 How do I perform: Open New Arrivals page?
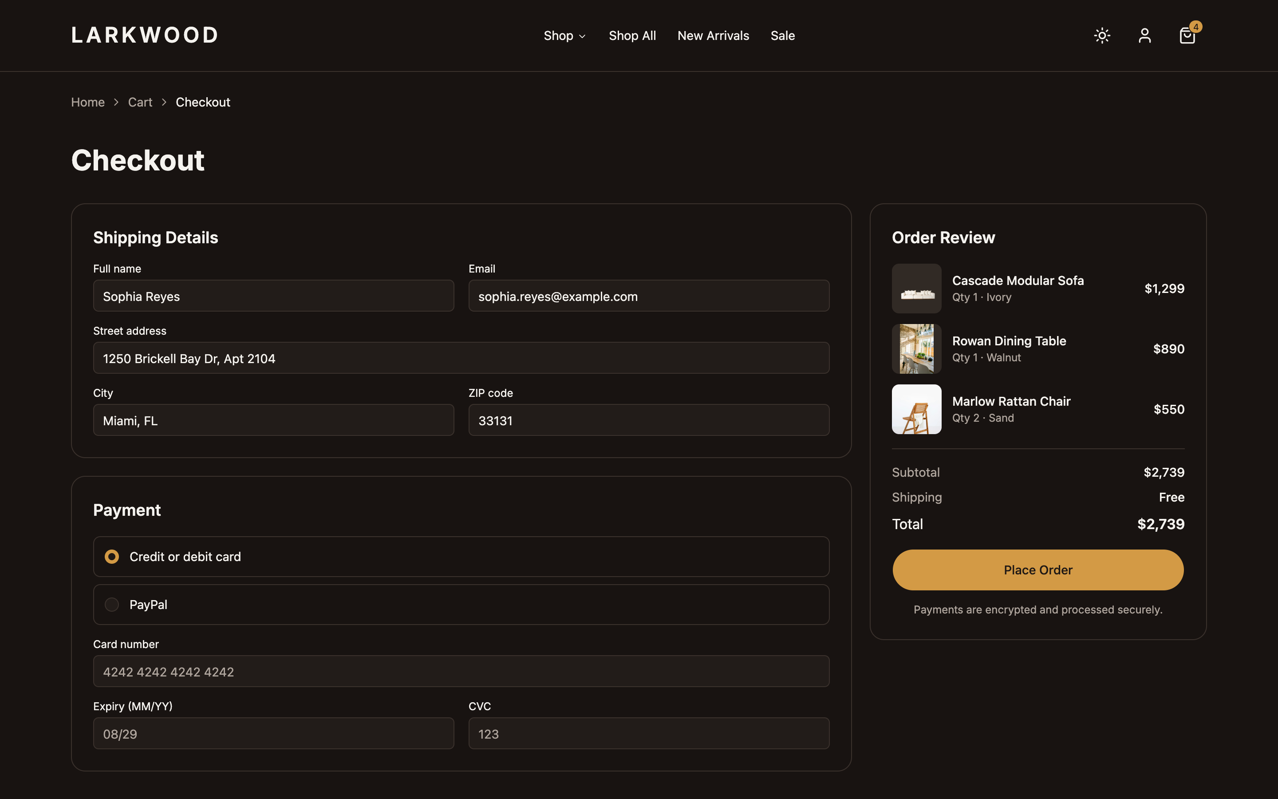coord(713,36)
